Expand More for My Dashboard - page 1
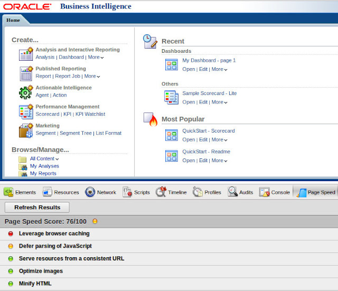 [x=220, y=69]
